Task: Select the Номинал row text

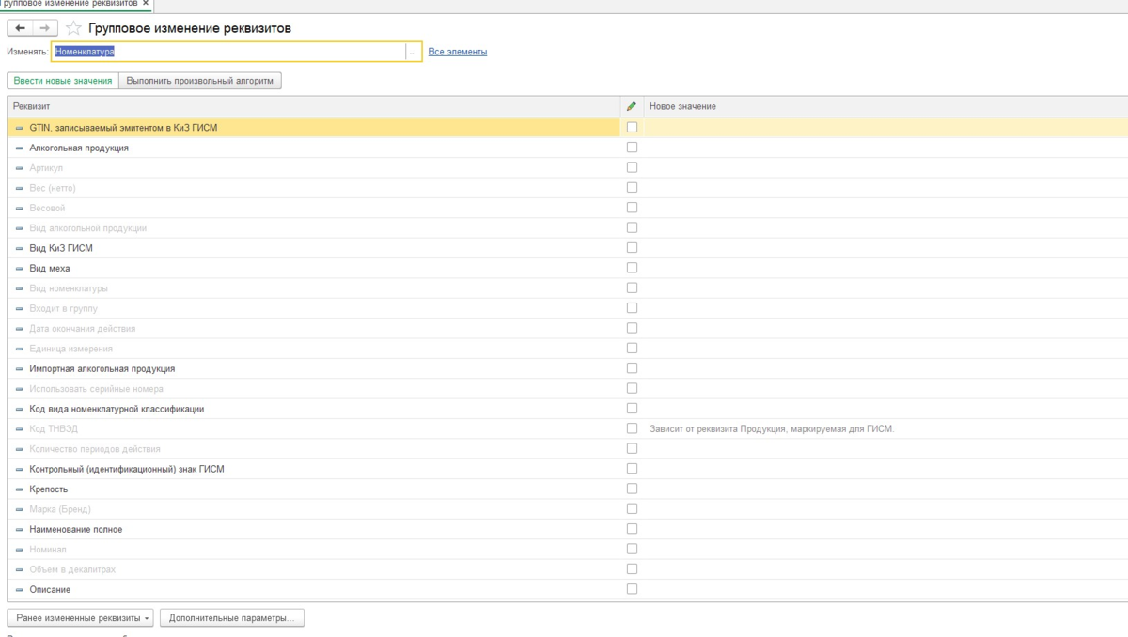Action: point(48,550)
